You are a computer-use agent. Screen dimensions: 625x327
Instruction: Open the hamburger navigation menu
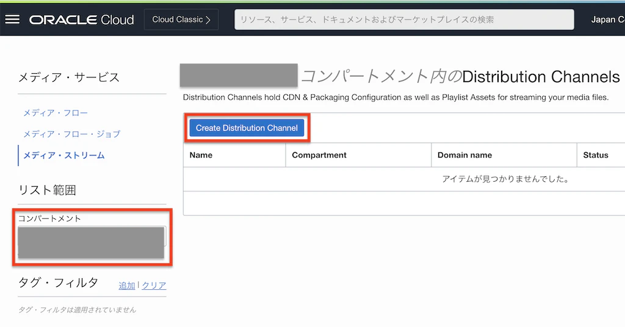tap(12, 19)
